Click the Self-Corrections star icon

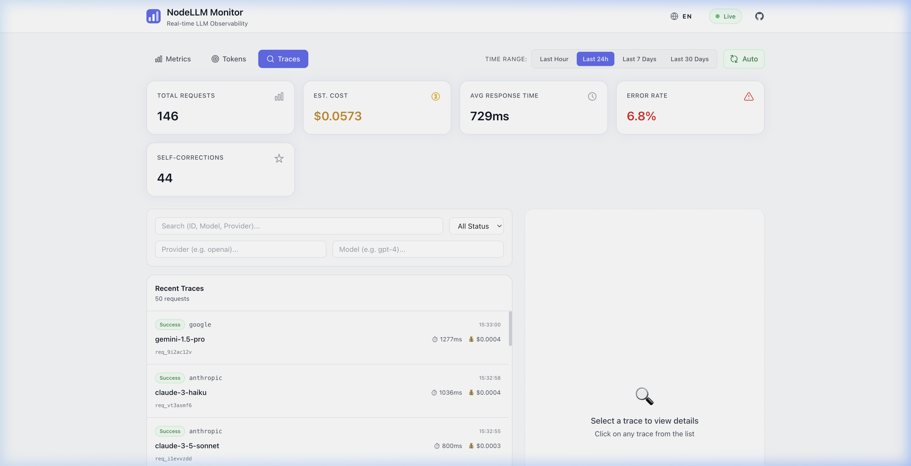tap(279, 158)
